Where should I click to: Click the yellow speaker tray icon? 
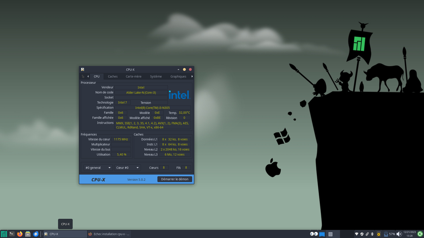click(379, 234)
